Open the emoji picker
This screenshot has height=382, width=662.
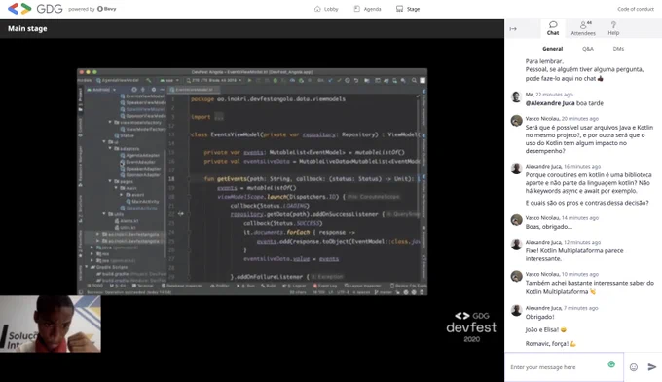(x=634, y=367)
